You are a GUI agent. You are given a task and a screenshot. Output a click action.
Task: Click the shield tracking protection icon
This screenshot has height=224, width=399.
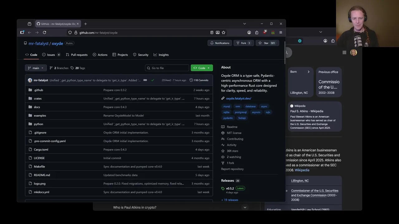tap(70, 32)
